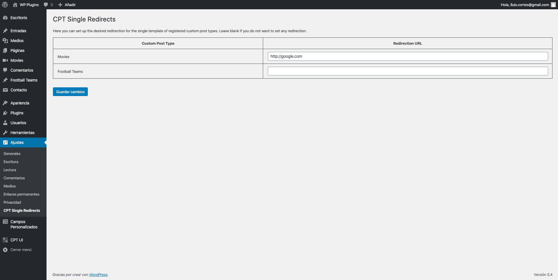Open CPT Single Redirects submenu
This screenshot has height=280, width=558.
coord(22,211)
